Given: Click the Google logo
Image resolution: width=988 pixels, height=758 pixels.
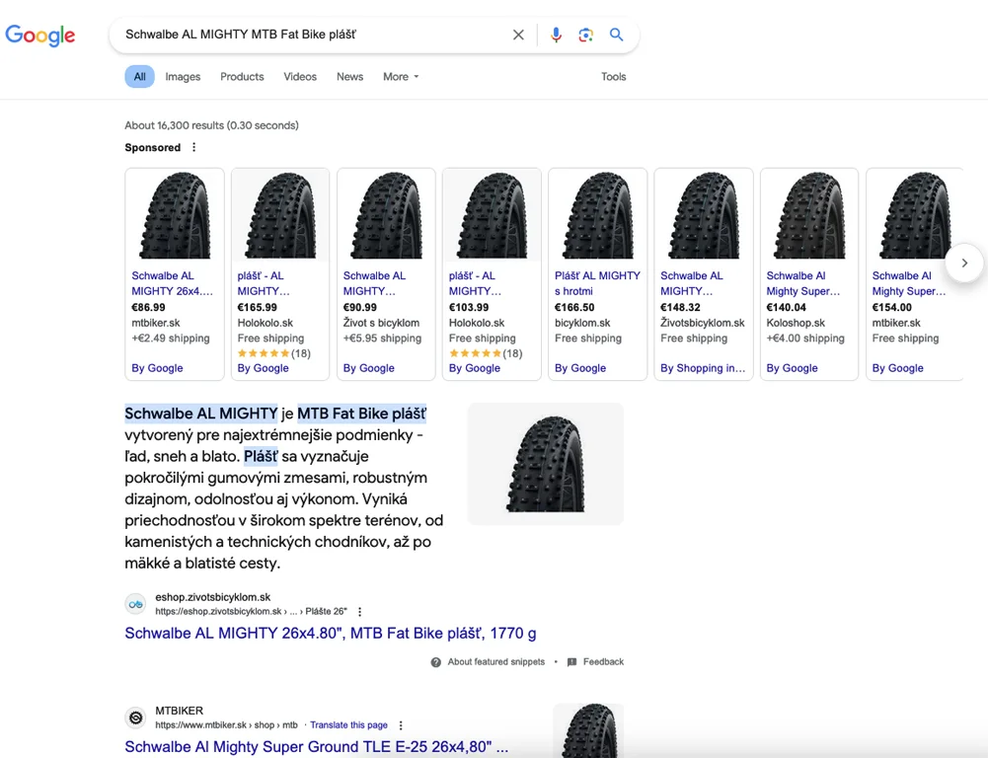Looking at the screenshot, I should (x=40, y=36).
